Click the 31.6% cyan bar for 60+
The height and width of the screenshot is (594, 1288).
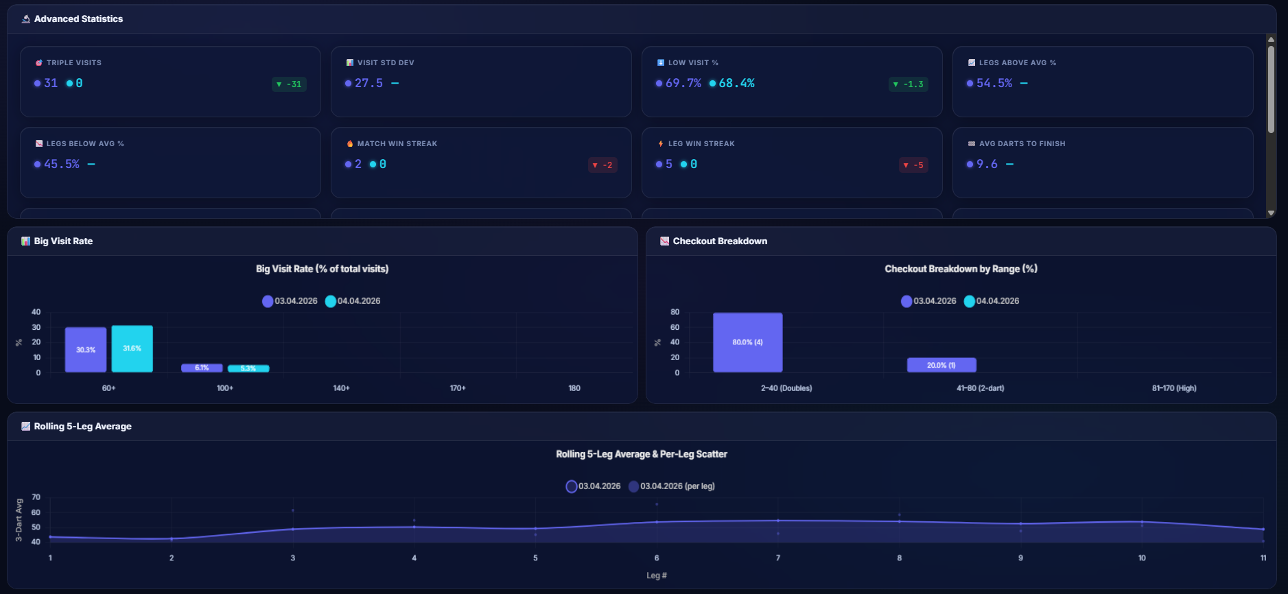[132, 349]
